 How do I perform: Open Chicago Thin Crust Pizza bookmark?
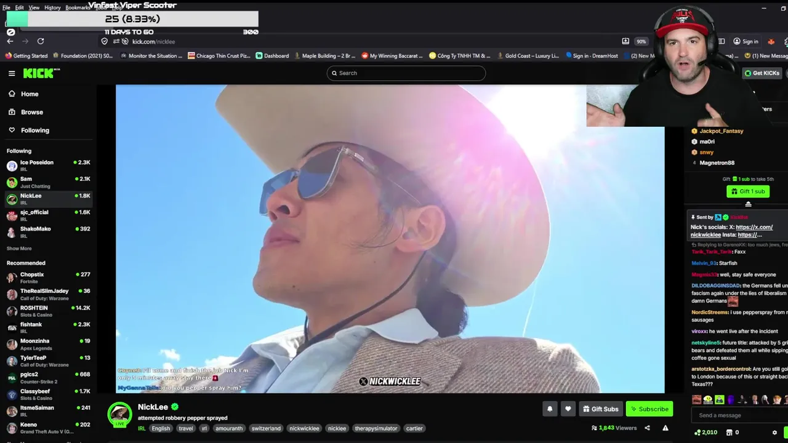(219, 55)
